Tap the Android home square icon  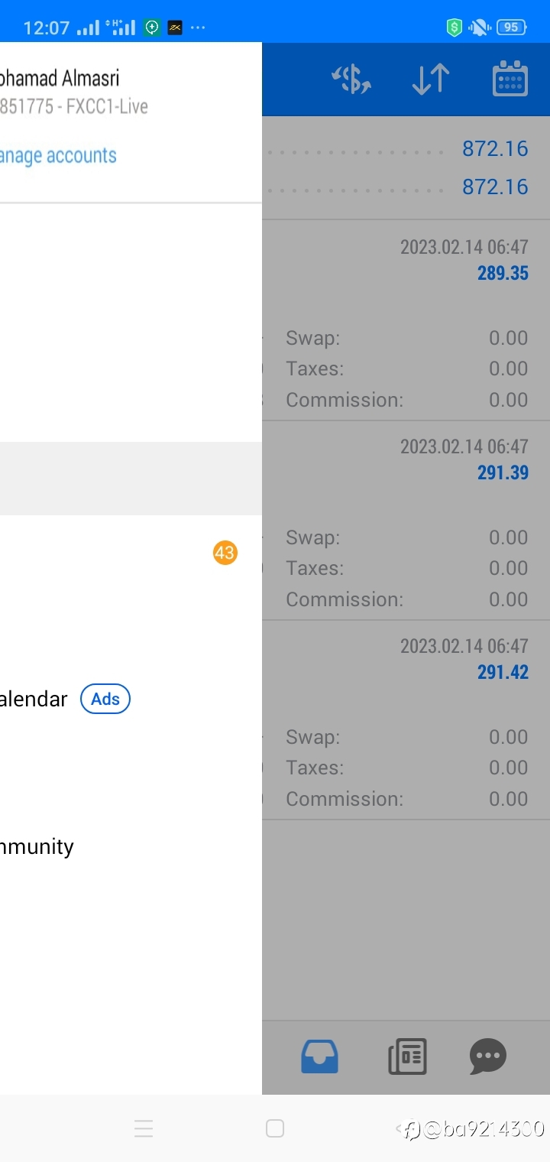275,1128
